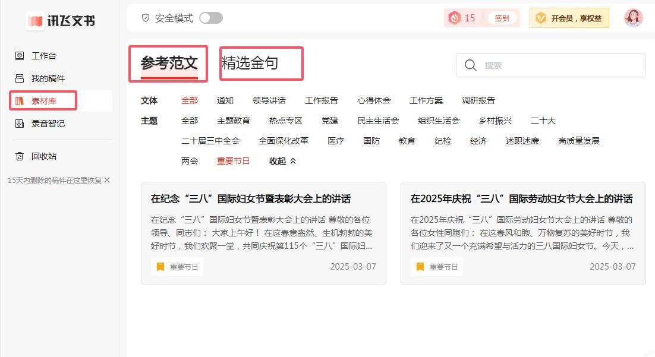Click the 签到 sign-in button
The height and width of the screenshot is (357, 655).
click(502, 18)
